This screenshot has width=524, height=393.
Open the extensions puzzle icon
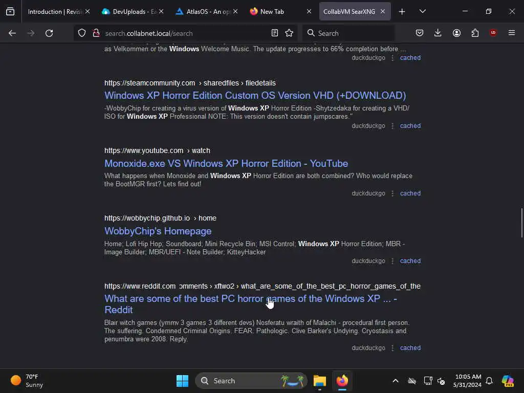click(475, 33)
